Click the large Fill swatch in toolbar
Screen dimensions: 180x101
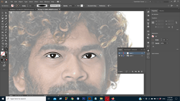pyautogui.click(x=3, y=54)
